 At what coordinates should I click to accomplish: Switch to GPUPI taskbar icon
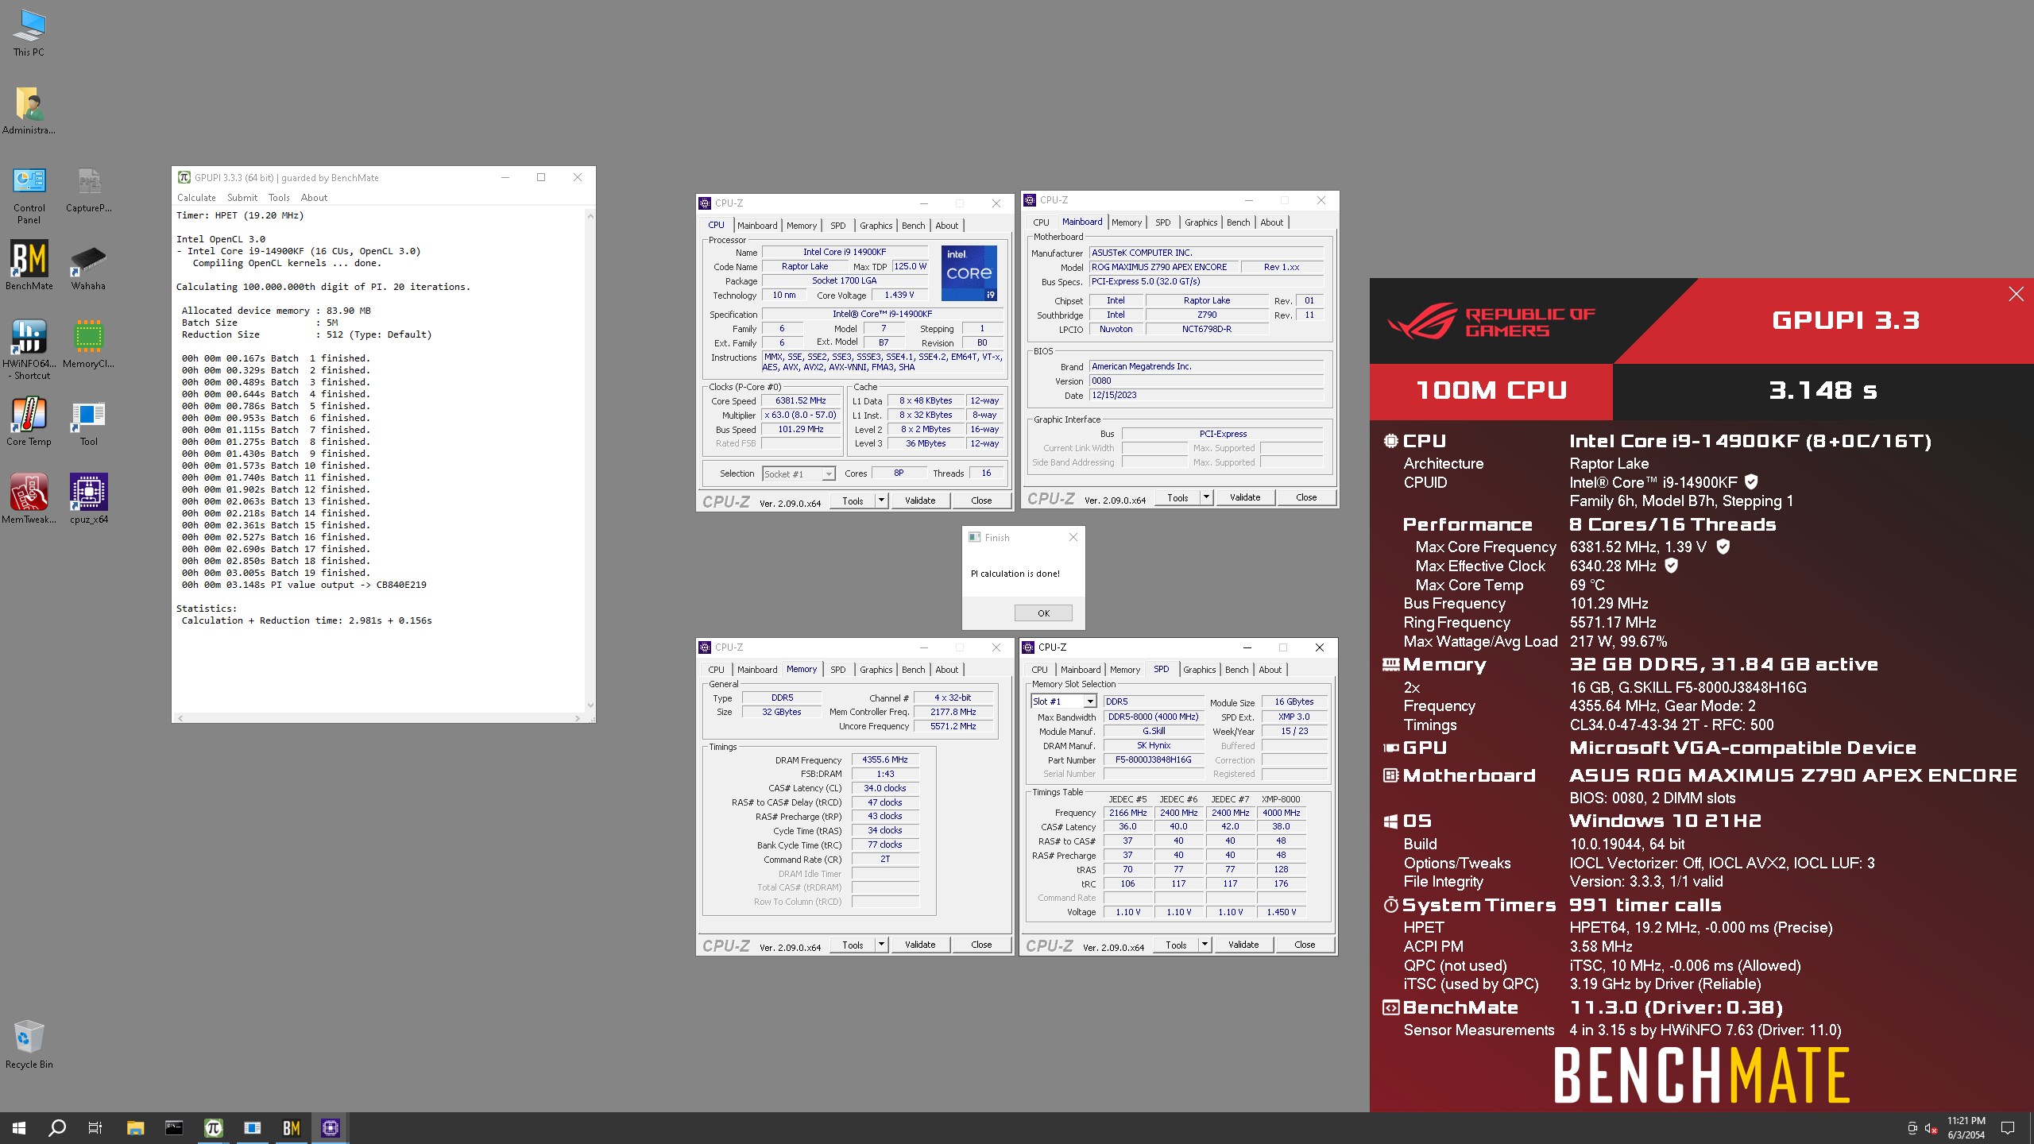coord(213,1128)
